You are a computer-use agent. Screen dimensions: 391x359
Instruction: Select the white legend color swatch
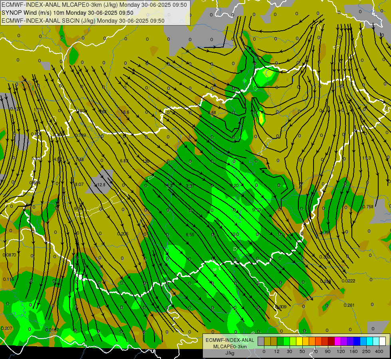click(x=383, y=341)
